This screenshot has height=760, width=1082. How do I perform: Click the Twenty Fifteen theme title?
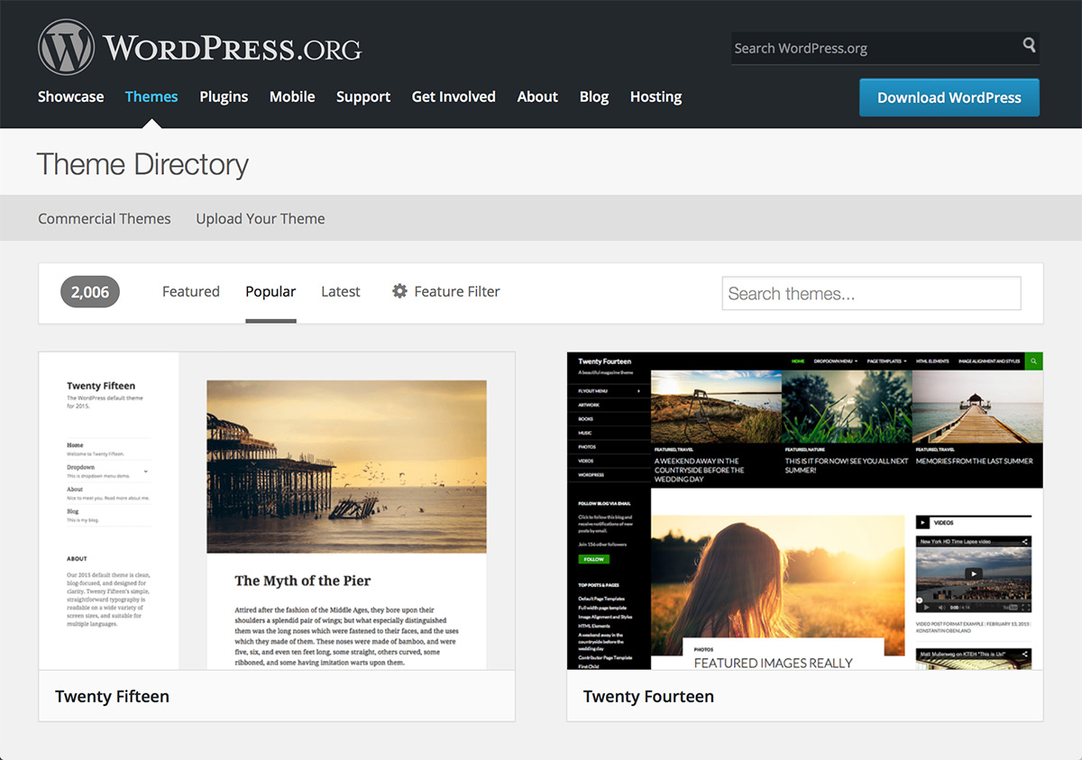coord(112,696)
